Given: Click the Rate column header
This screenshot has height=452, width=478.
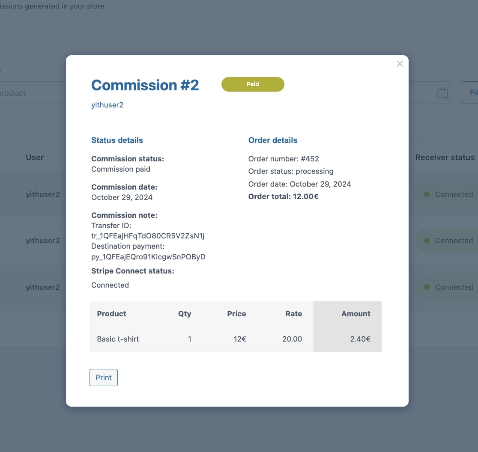Looking at the screenshot, I should click(293, 314).
